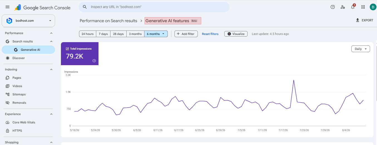Select the 28 days date range
Screen dimensions: 377x145
[x=118, y=34]
